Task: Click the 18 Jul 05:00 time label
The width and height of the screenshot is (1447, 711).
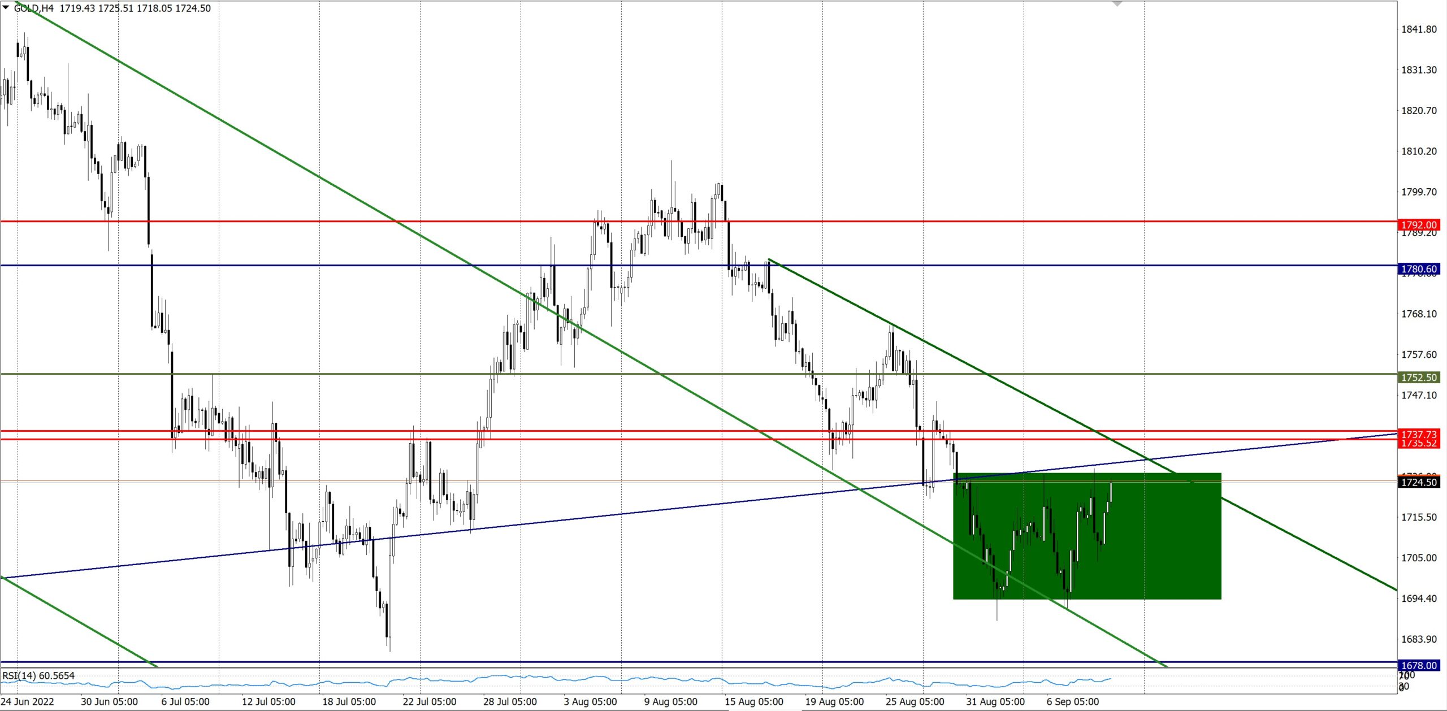Action: (349, 701)
